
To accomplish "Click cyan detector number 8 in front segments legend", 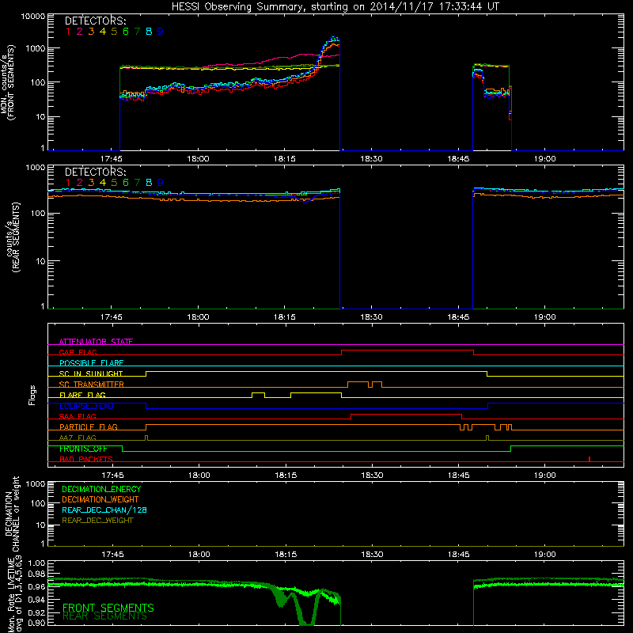I will (149, 32).
